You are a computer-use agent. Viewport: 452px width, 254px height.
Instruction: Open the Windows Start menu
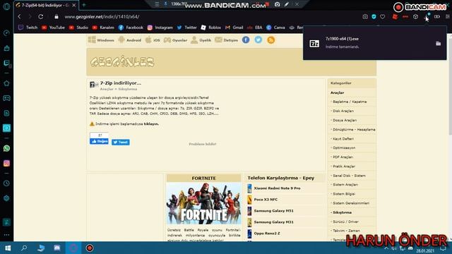pos(8,248)
